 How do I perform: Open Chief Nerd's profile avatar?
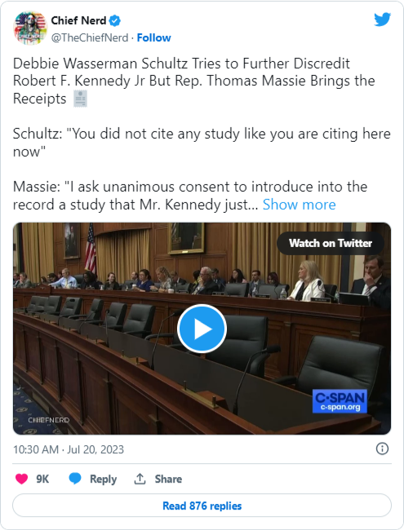click(29, 28)
